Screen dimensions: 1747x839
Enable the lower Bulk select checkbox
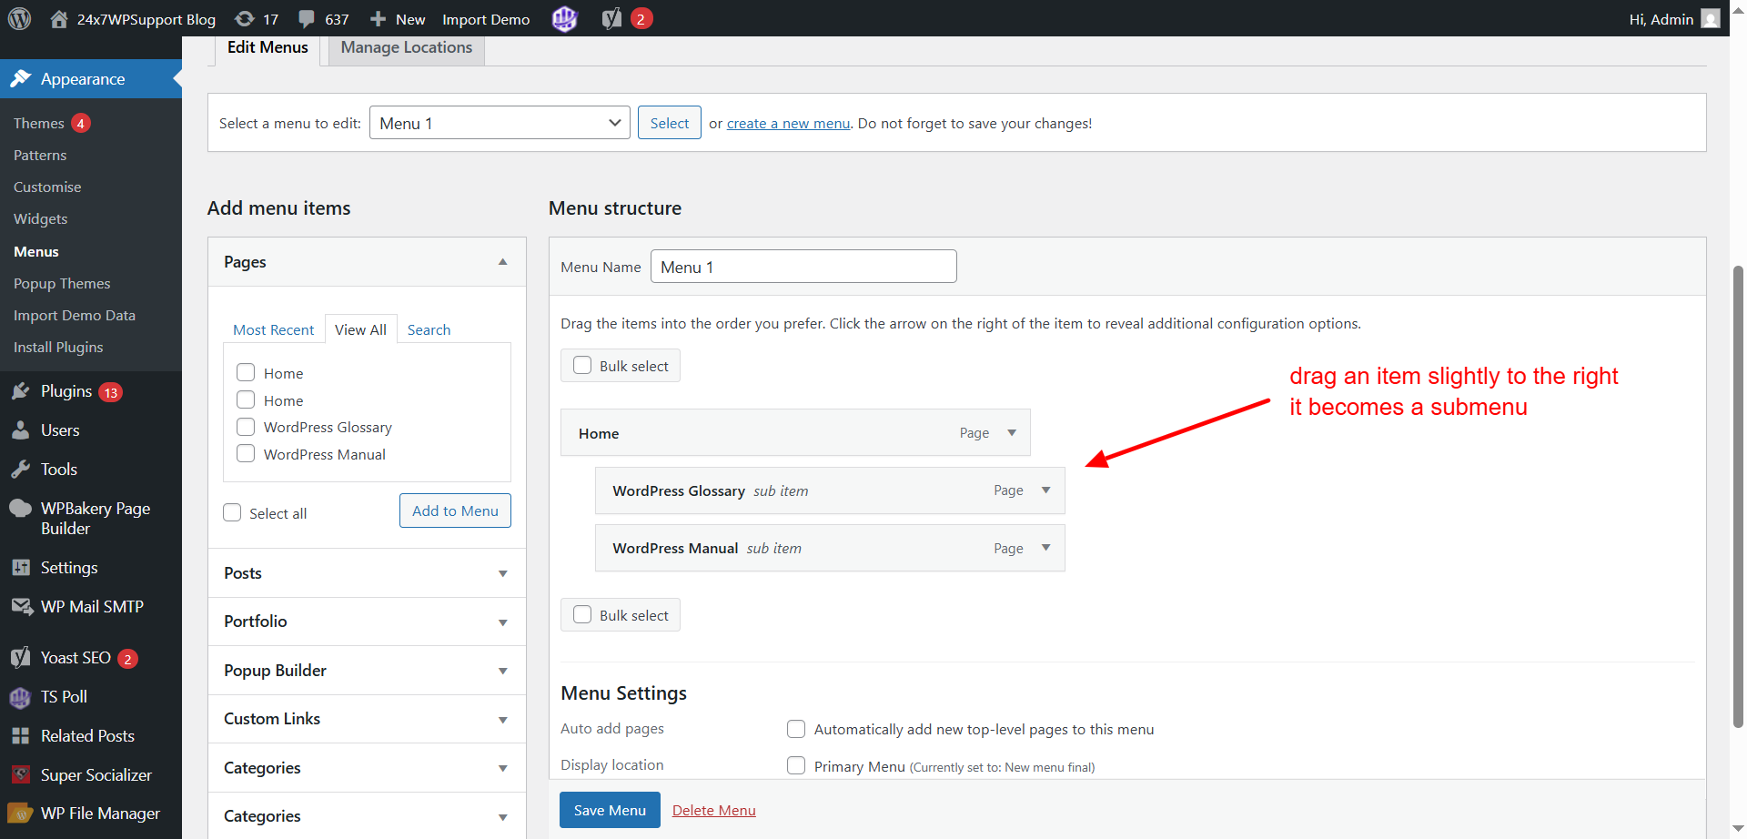[x=582, y=614]
